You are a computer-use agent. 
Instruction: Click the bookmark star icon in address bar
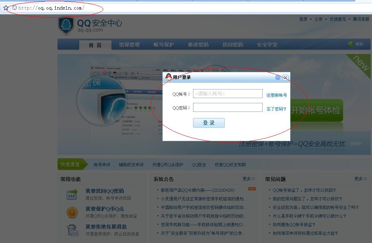(6, 8)
